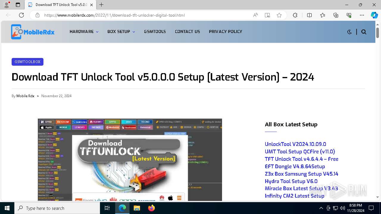Open Z3x Box Samsung Setup link
381x214 pixels.
click(302, 174)
